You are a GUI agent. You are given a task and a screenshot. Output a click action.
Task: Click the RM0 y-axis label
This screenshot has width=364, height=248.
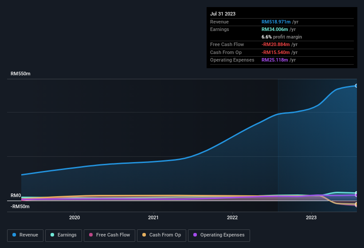[x=16, y=196]
